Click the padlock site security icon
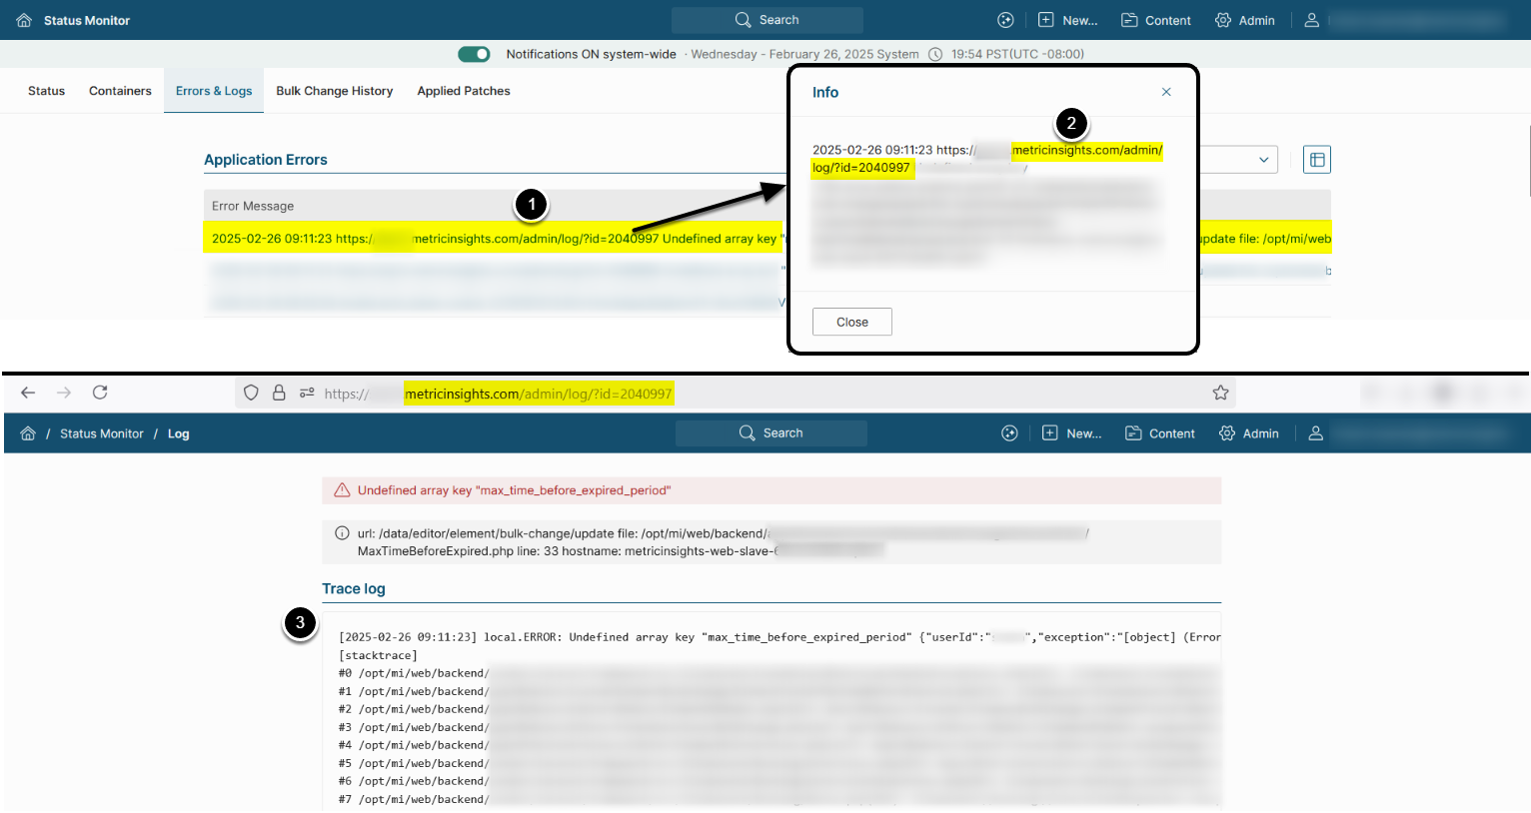This screenshot has height=813, width=1531. click(279, 394)
